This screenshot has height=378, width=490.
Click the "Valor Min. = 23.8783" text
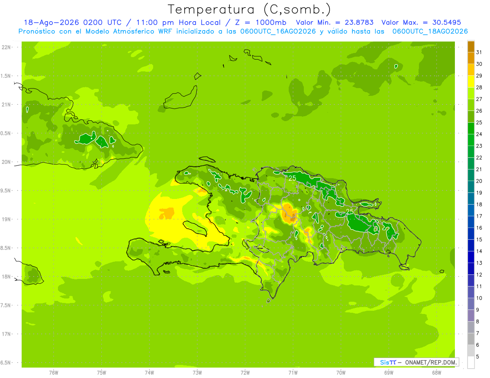click(334, 22)
